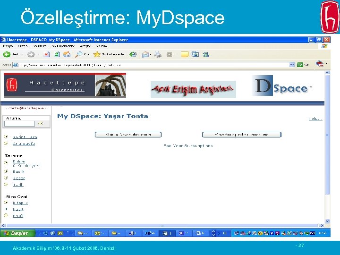Click the vertical scrollbar thumb

pos(327,135)
